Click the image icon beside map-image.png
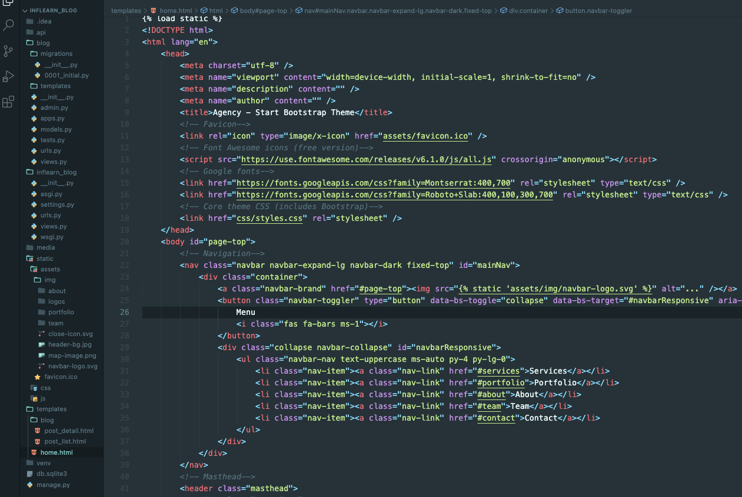The height and width of the screenshot is (497, 742). point(42,355)
